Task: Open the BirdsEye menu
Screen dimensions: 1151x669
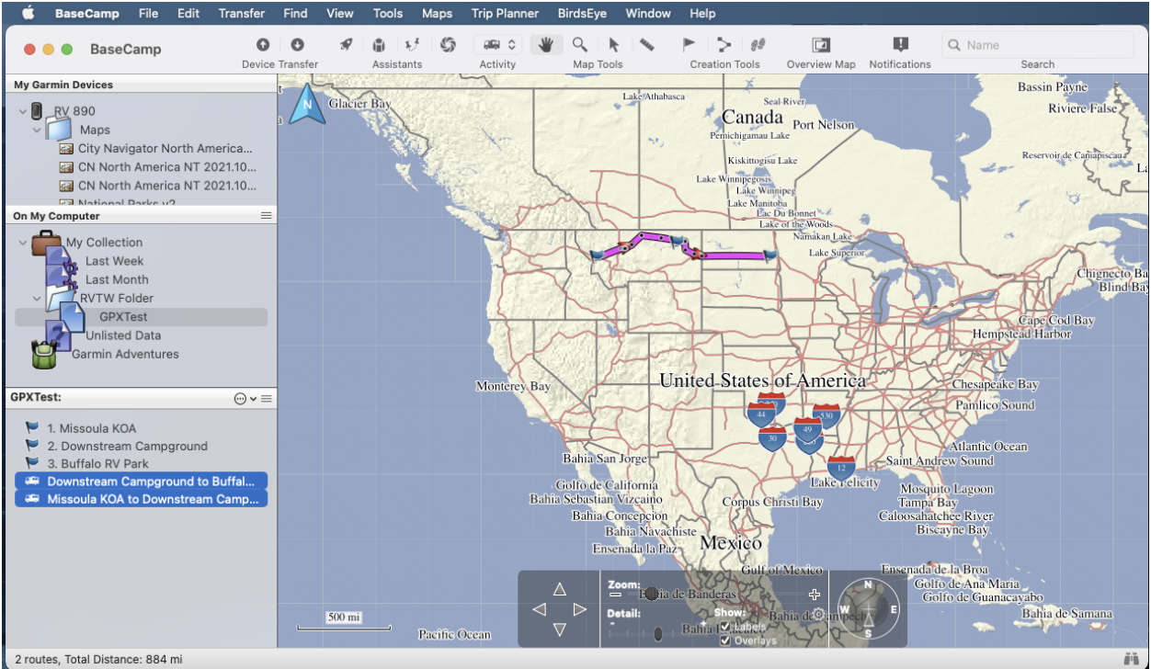Action: [x=582, y=13]
